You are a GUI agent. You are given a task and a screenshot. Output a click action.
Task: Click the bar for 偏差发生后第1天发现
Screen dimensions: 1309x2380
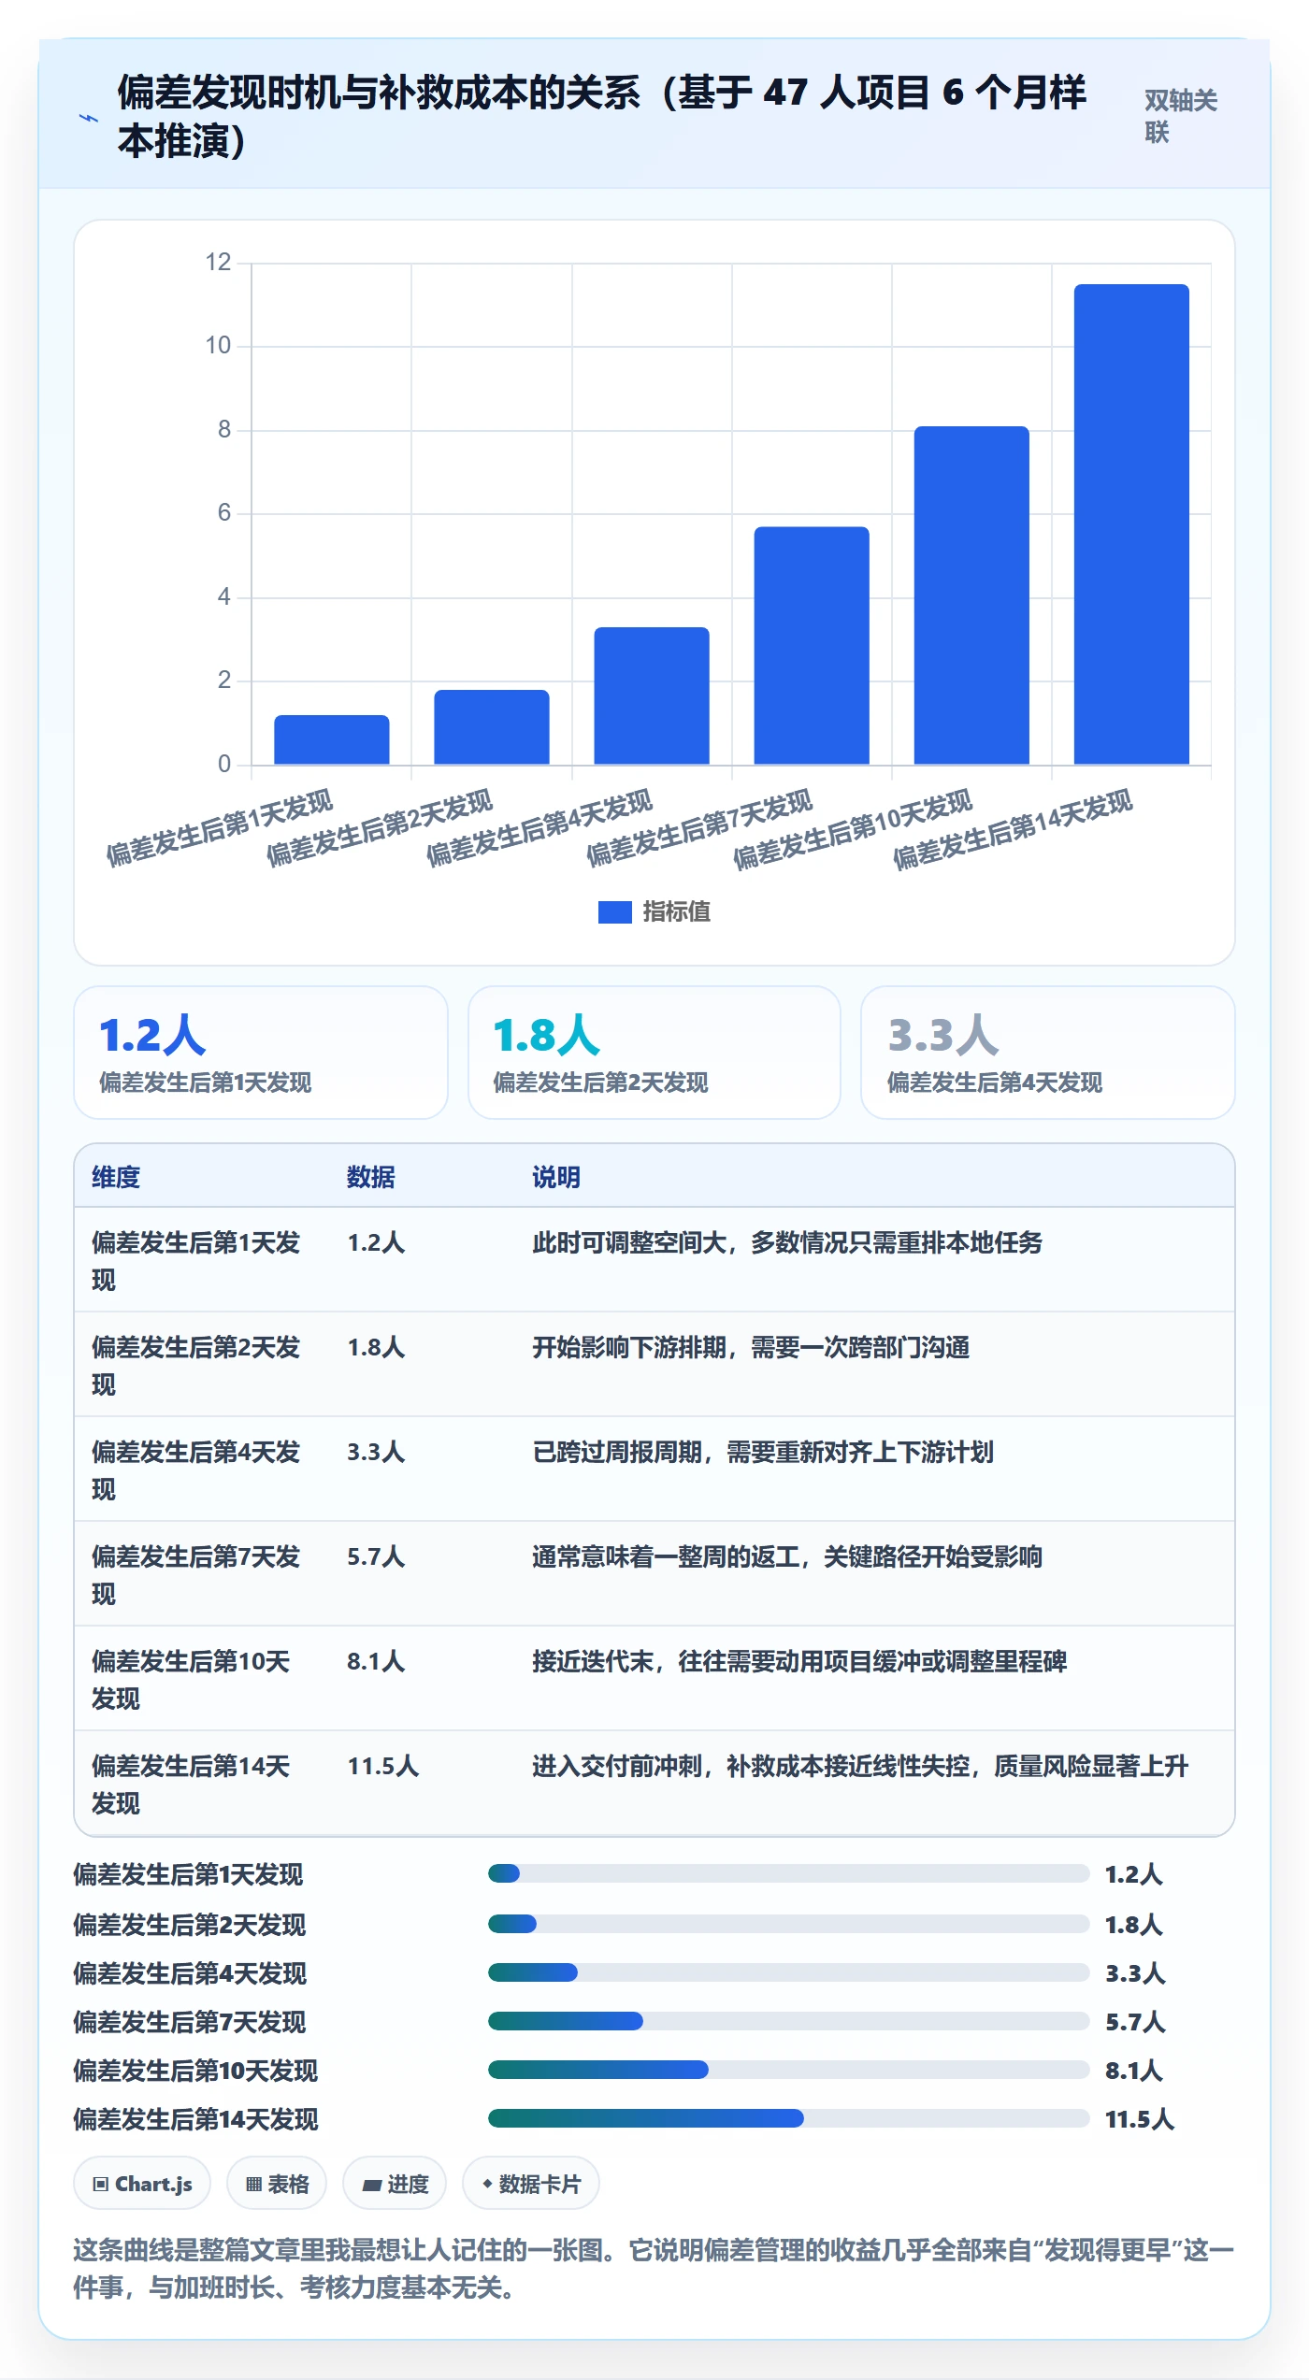(332, 739)
